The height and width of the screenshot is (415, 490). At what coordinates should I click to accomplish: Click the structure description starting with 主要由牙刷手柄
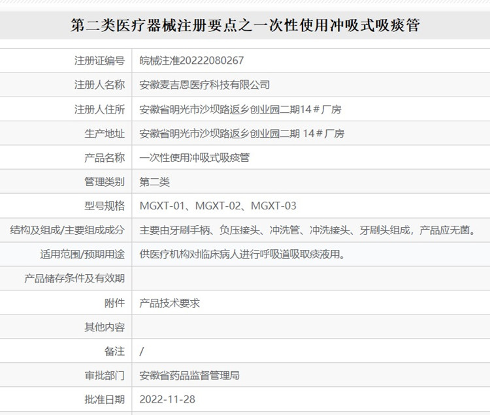click(306, 230)
